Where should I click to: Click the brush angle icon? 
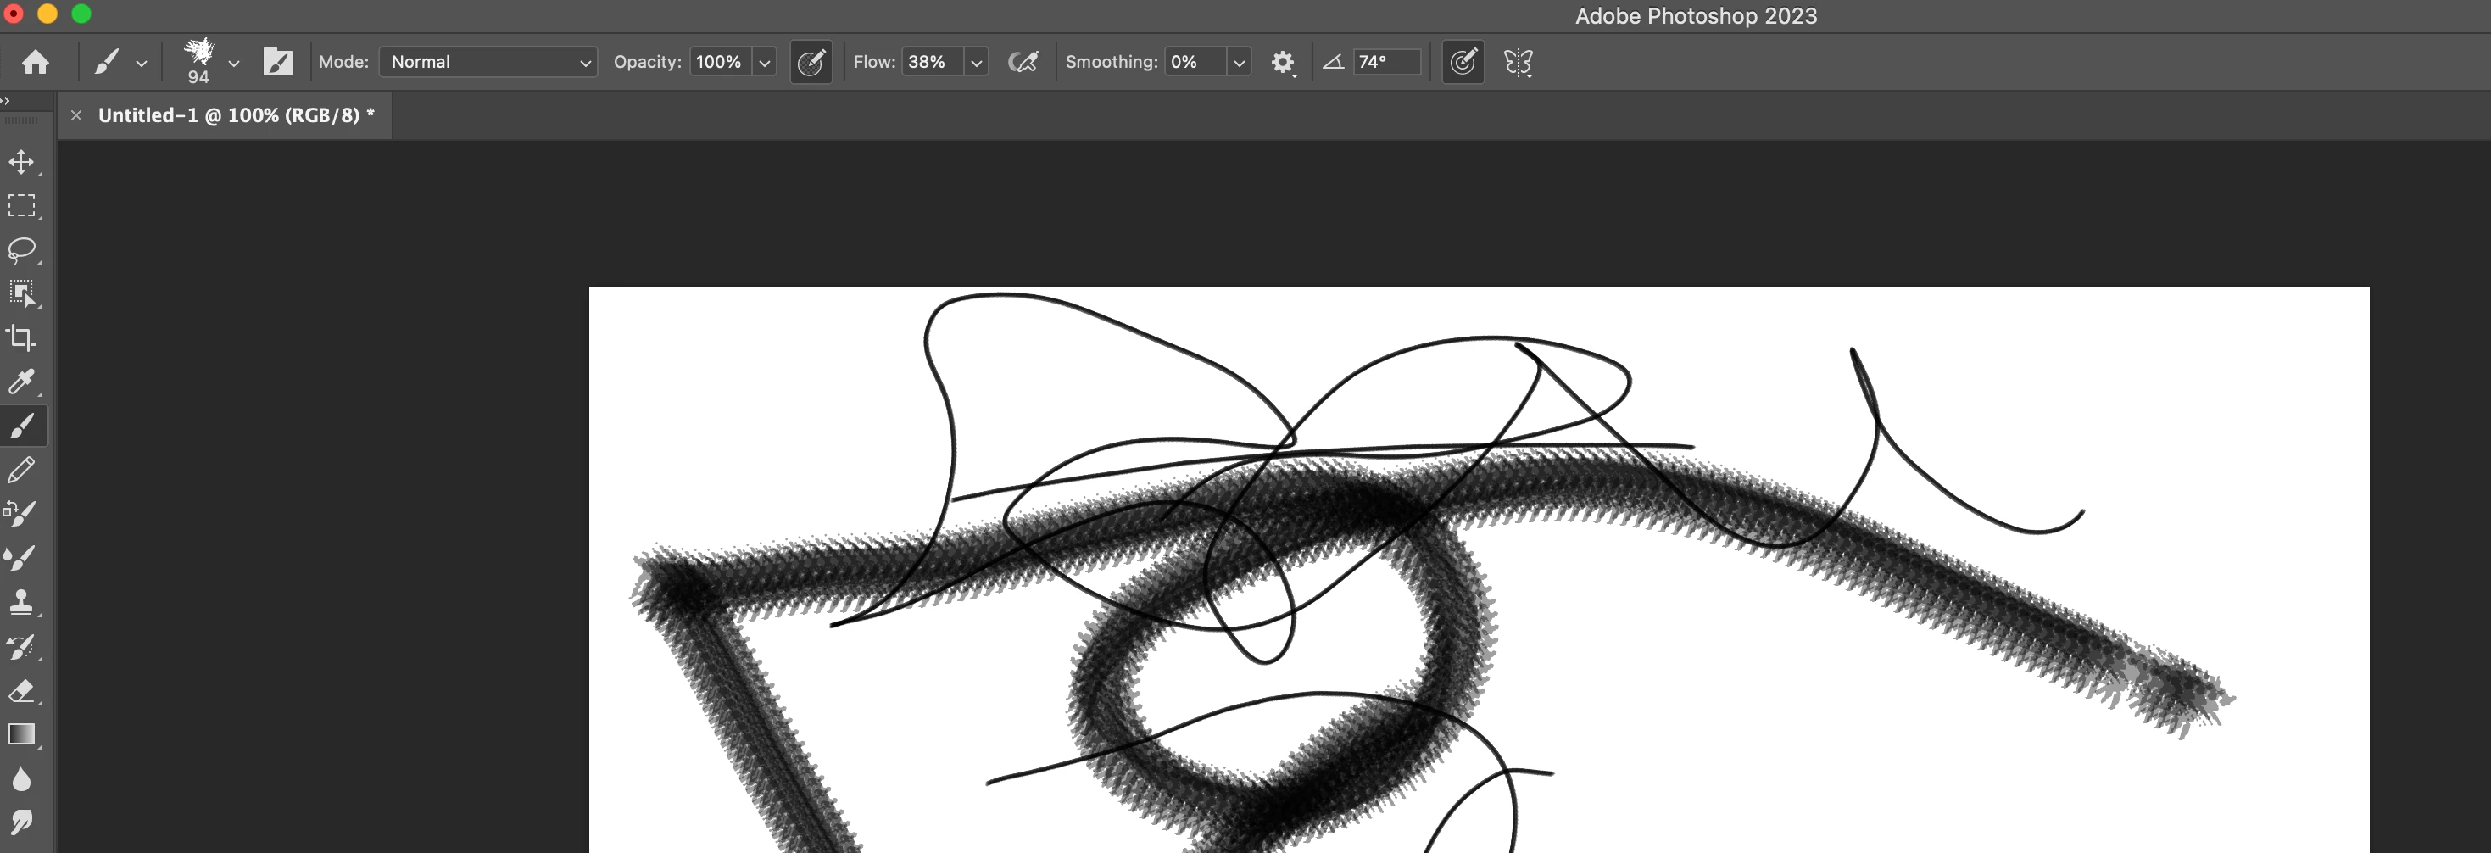[x=1333, y=62]
